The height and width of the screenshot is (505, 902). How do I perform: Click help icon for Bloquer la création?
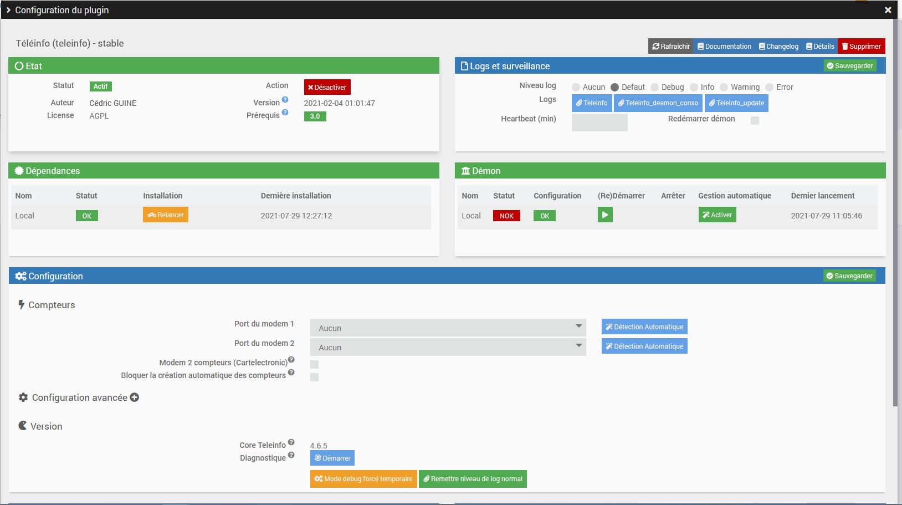tap(291, 372)
